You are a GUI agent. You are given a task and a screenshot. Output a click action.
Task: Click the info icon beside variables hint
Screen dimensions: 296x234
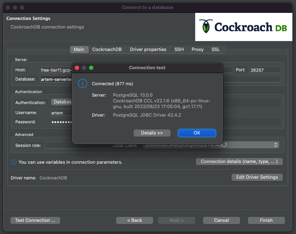click(x=14, y=162)
